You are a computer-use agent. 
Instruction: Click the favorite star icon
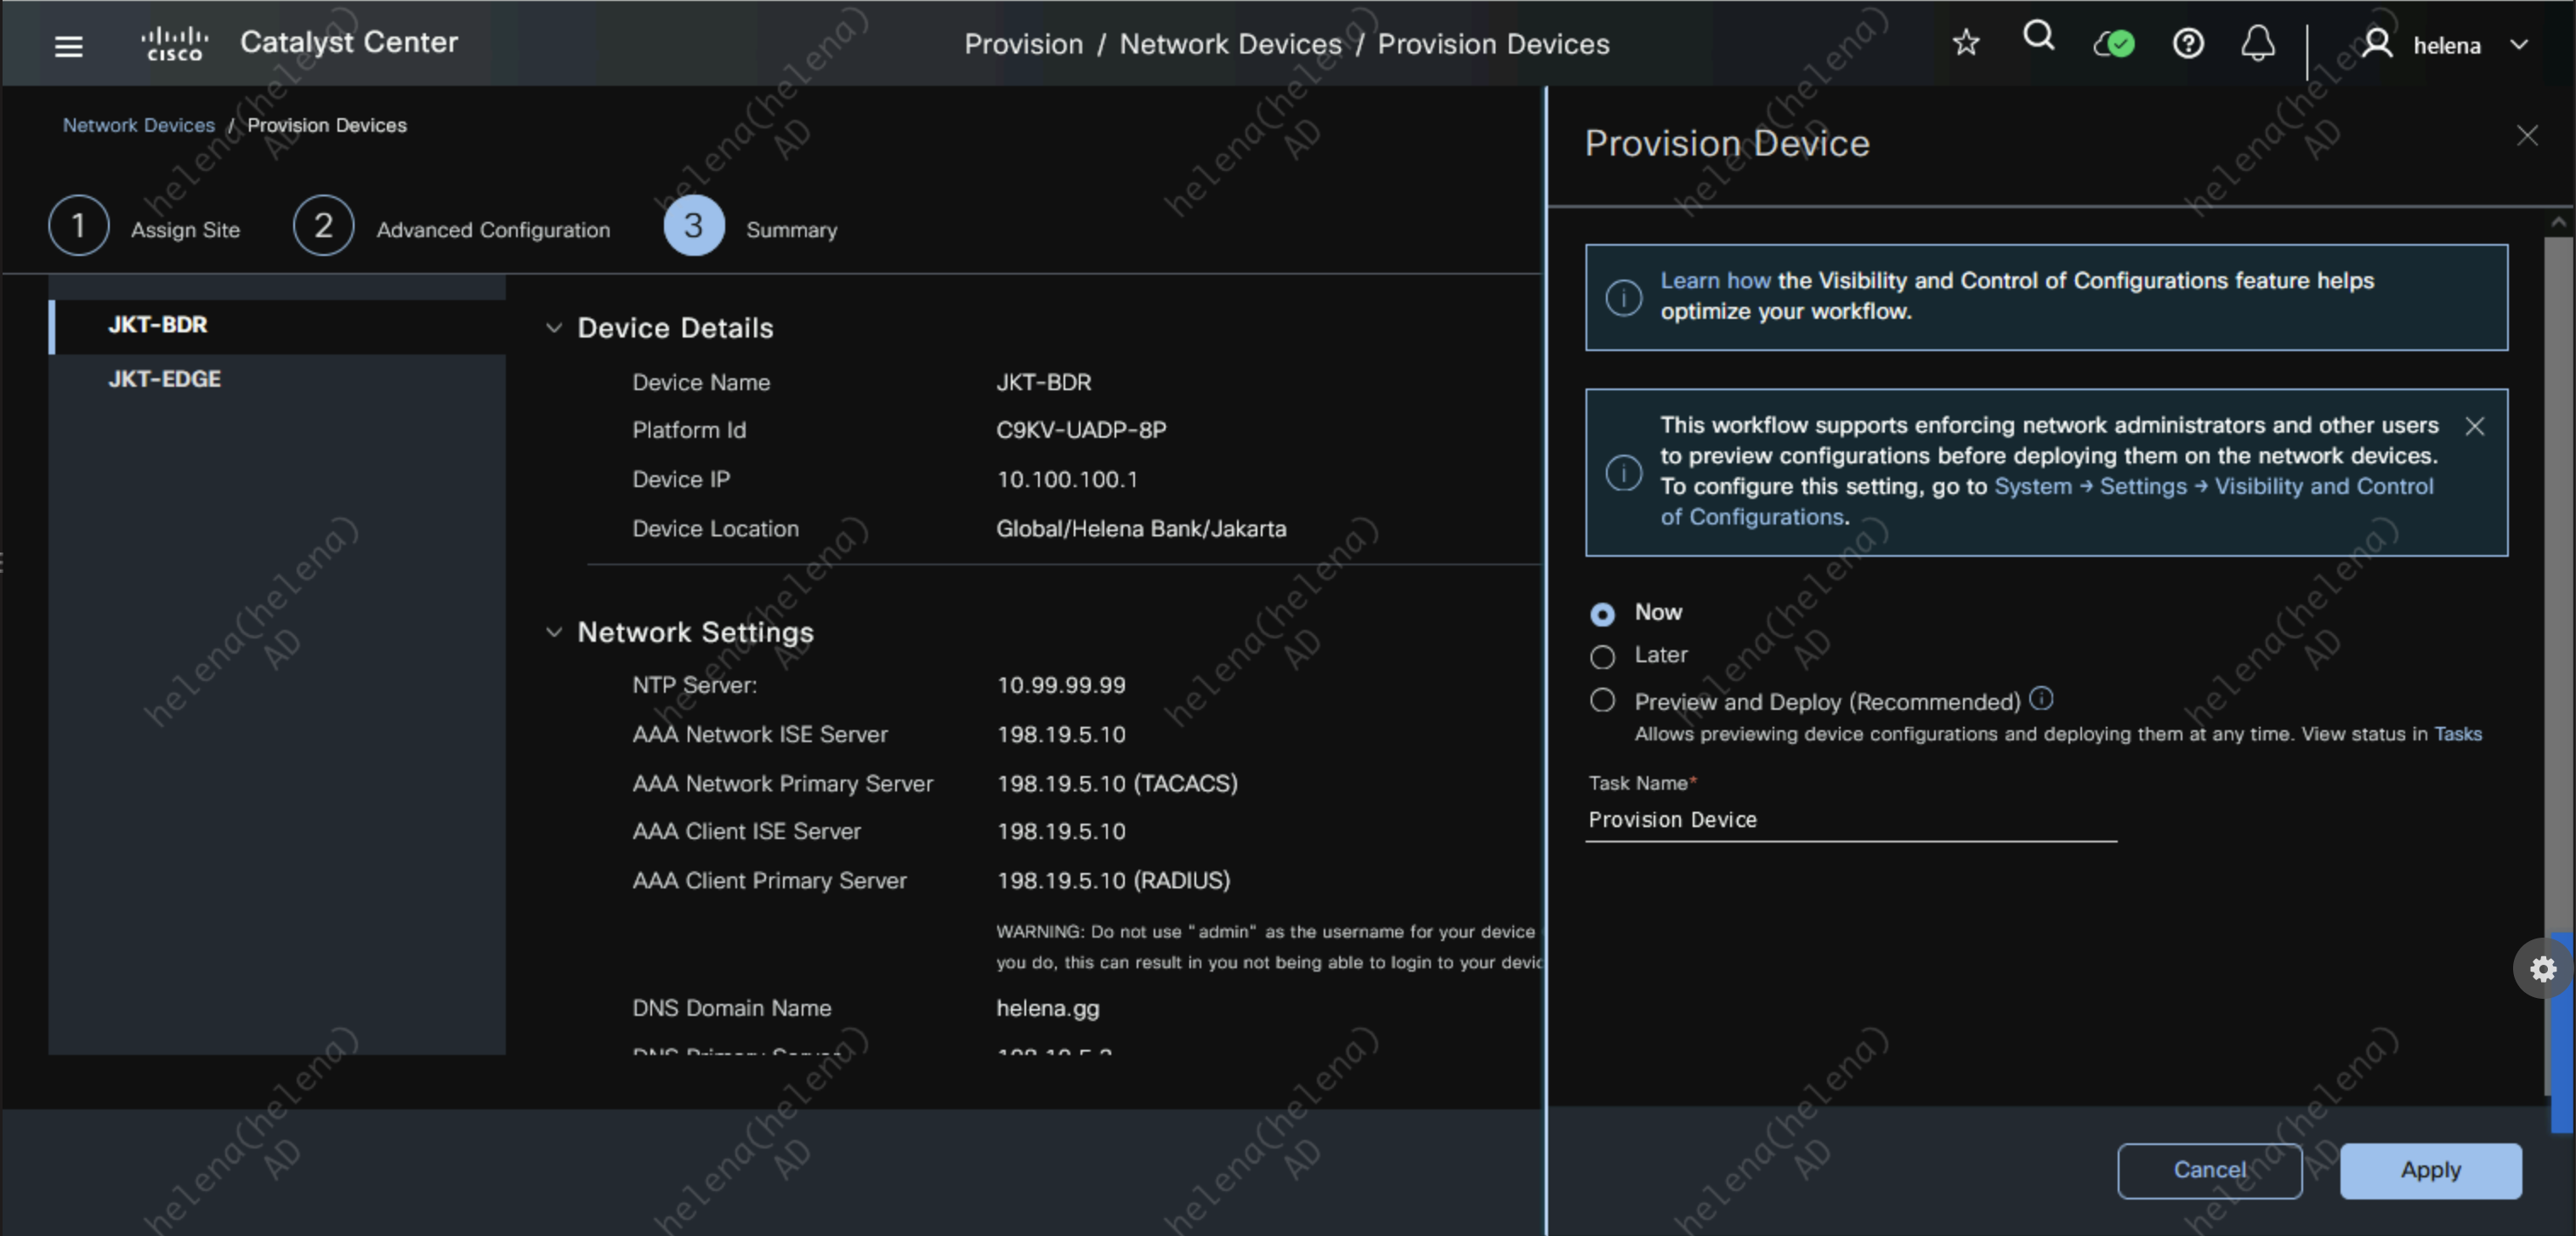pyautogui.click(x=1965, y=43)
